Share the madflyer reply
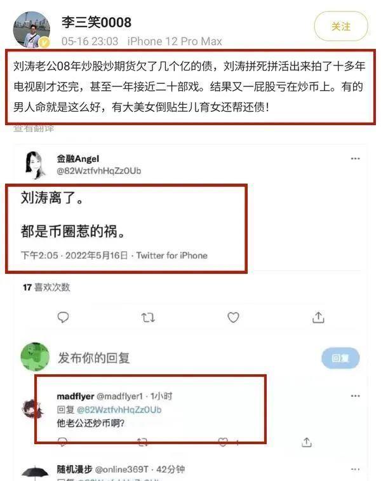This screenshot has height=481, width=381. point(307,442)
